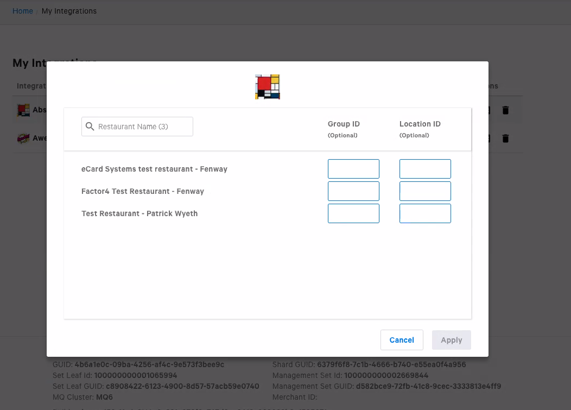Screen dimensions: 571x410
Task: Click the Group ID field for eCard Systems restaurant
Action: (x=353, y=168)
